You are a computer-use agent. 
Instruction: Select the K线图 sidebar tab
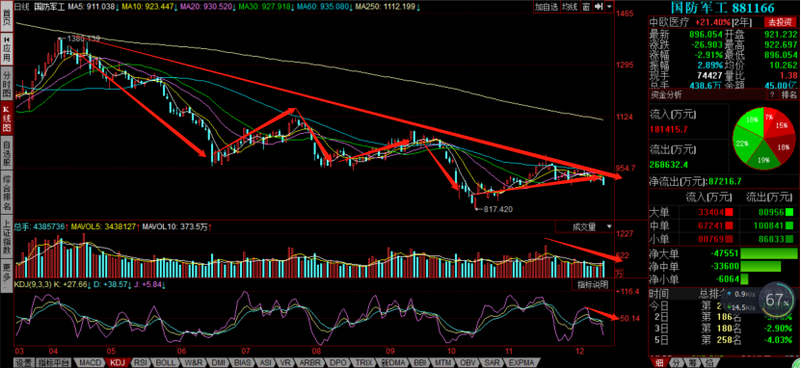click(7, 117)
